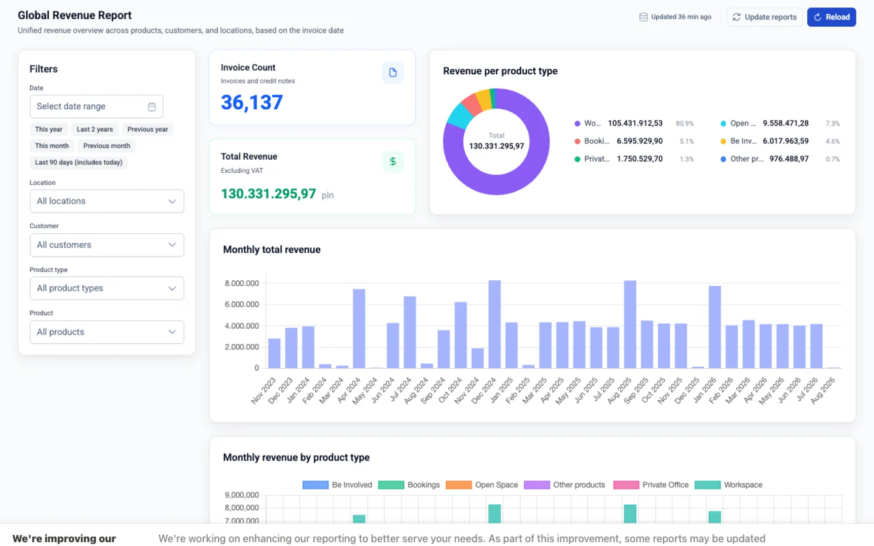The width and height of the screenshot is (874, 546).
Task: Click the Total label in the donut center
Action: tap(496, 135)
